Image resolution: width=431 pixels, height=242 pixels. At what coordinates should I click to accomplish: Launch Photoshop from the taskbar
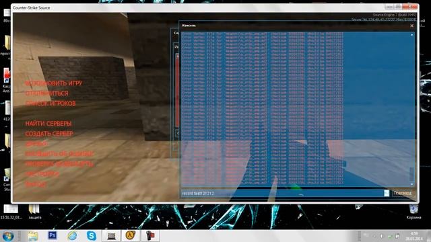53,235
